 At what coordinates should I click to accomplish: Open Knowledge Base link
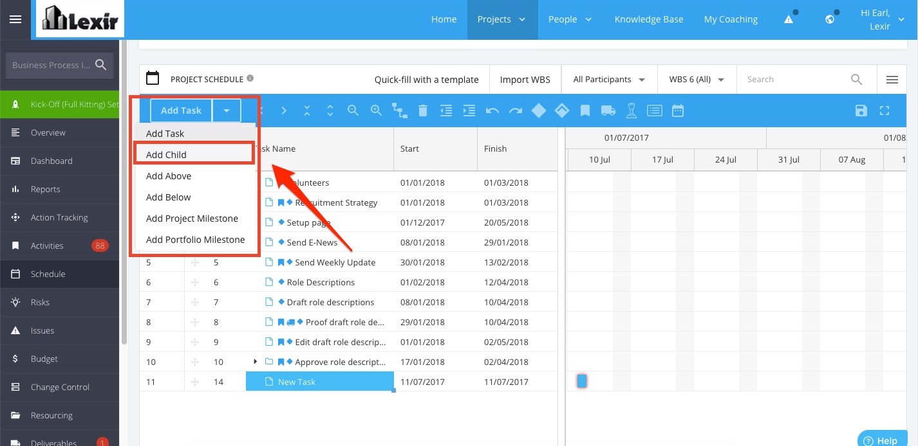(x=649, y=19)
